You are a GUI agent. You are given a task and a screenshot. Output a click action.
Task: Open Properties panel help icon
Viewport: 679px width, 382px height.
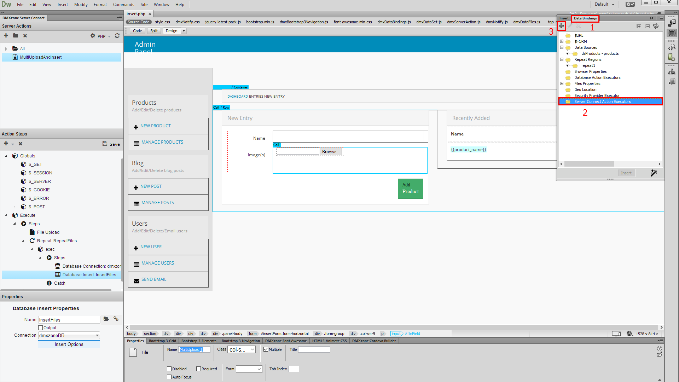coord(660,348)
